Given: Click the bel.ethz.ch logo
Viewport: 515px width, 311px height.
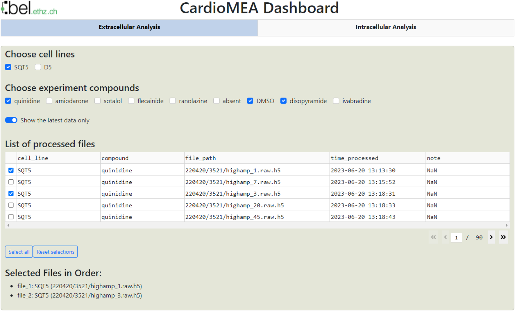Looking at the screenshot, I should [29, 8].
